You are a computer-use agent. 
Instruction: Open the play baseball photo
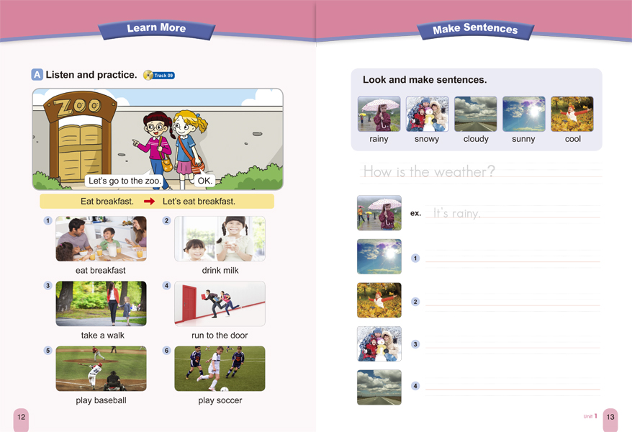tap(101, 369)
